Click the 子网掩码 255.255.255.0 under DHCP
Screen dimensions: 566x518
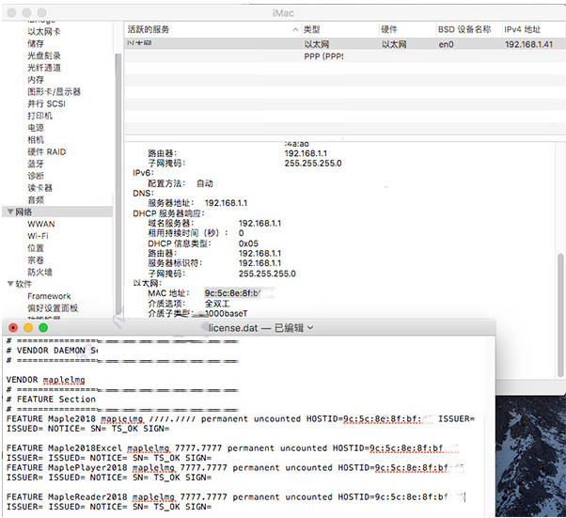click(267, 274)
